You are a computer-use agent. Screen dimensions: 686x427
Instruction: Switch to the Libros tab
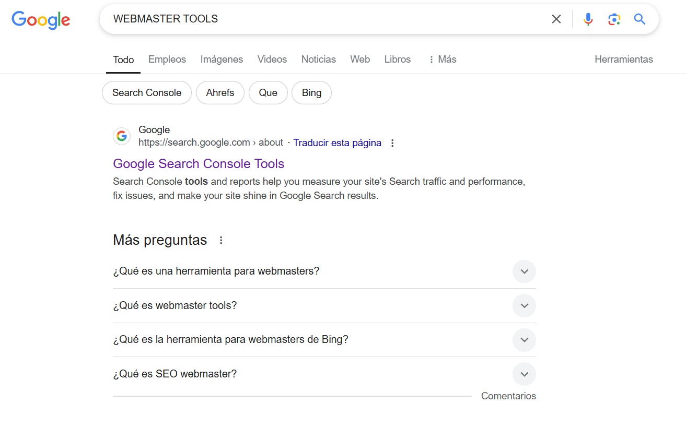tap(398, 60)
